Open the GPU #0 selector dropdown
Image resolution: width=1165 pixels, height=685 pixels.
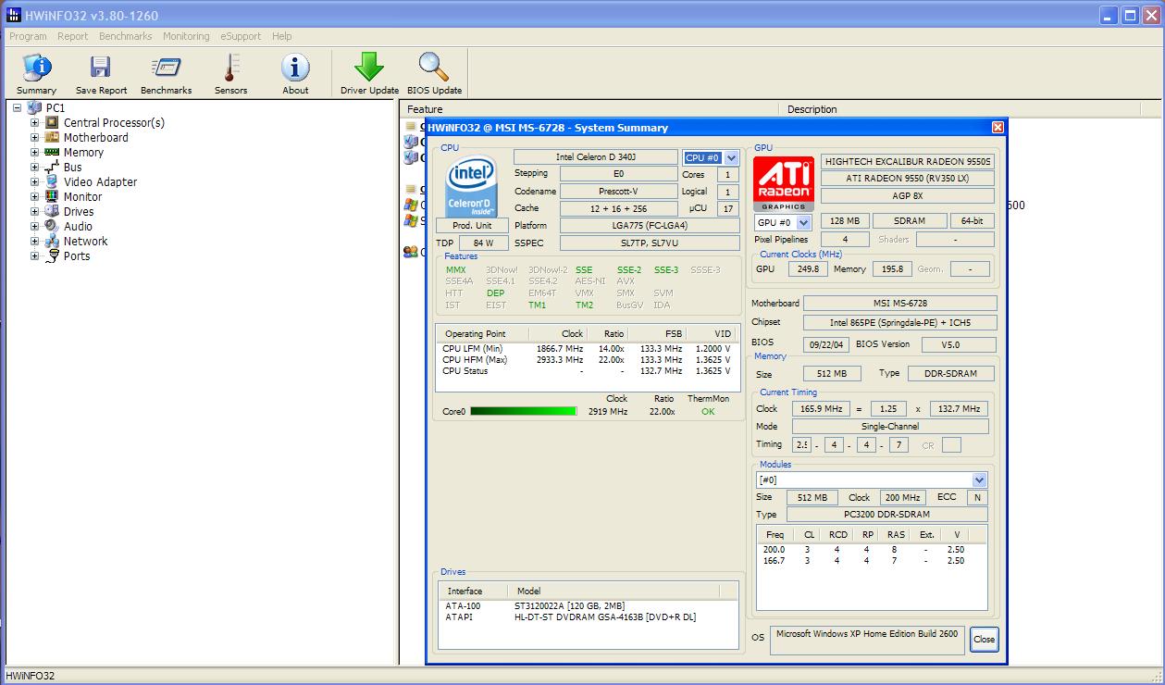803,223
